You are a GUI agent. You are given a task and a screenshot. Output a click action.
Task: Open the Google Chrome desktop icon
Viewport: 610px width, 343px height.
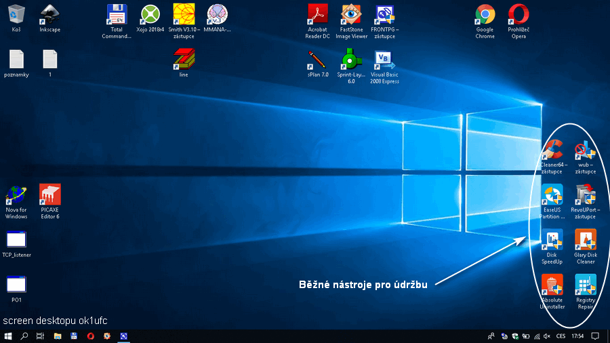pos(485,14)
